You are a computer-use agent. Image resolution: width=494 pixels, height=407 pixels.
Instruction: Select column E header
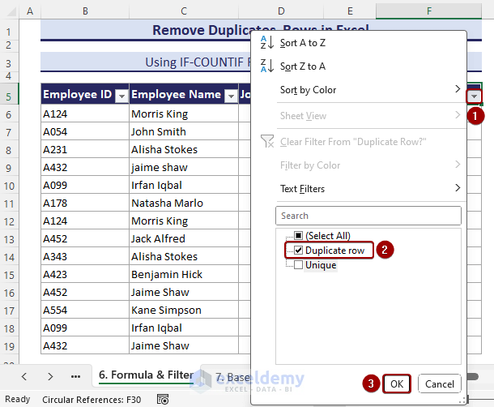350,11
